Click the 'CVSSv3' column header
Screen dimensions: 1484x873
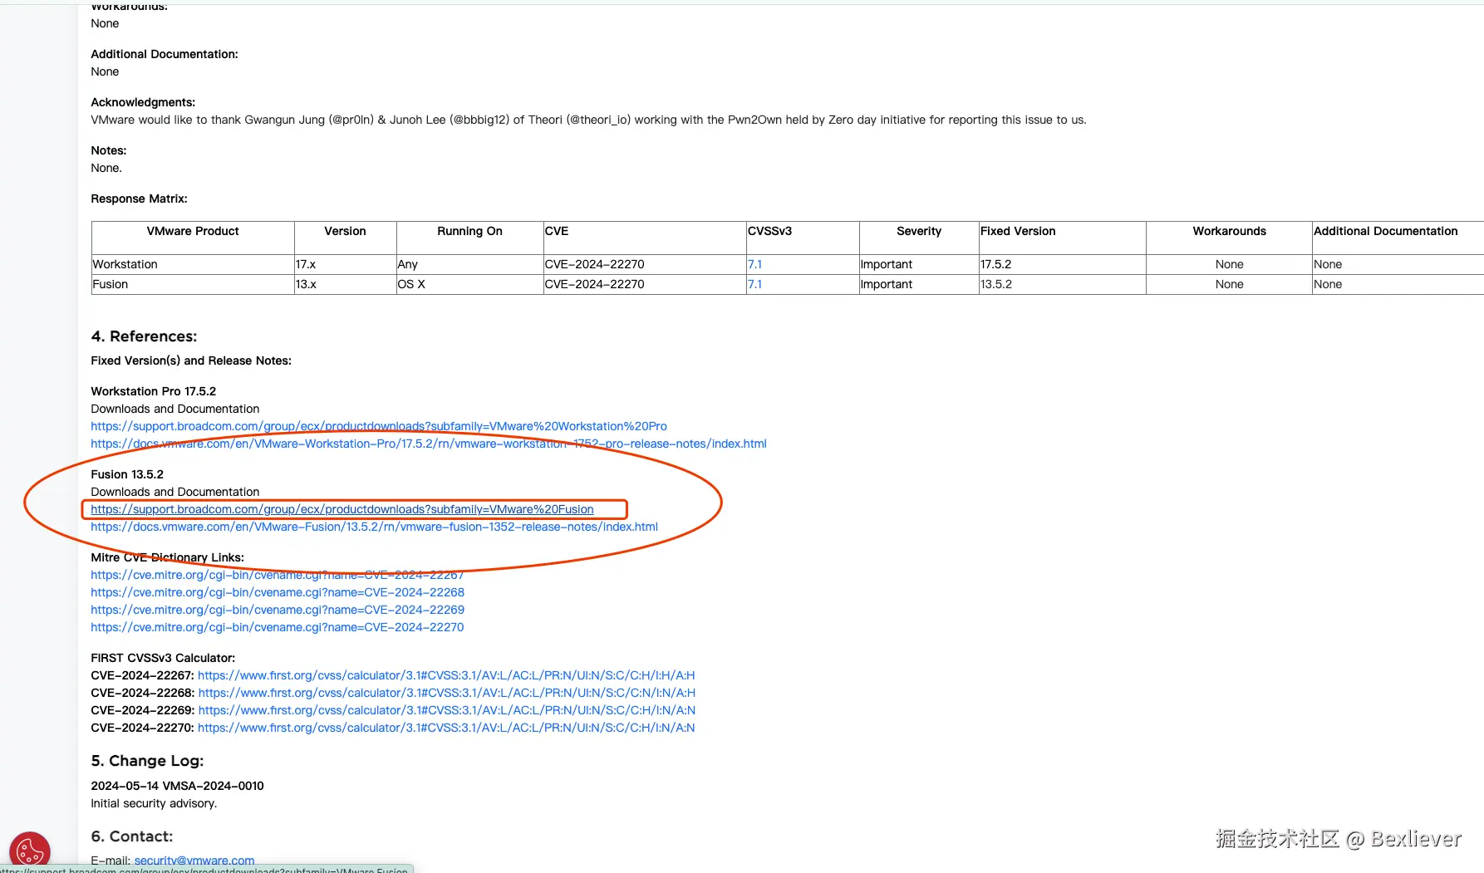pyautogui.click(x=769, y=231)
